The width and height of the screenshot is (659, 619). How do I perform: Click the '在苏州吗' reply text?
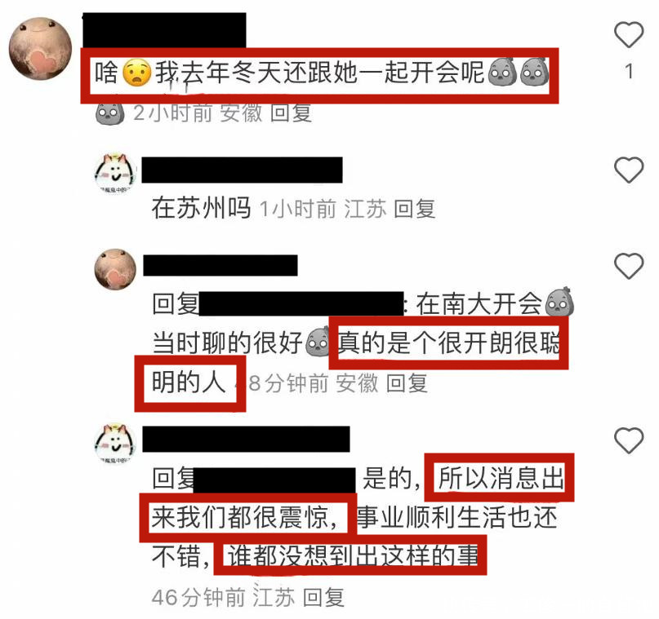(x=202, y=208)
